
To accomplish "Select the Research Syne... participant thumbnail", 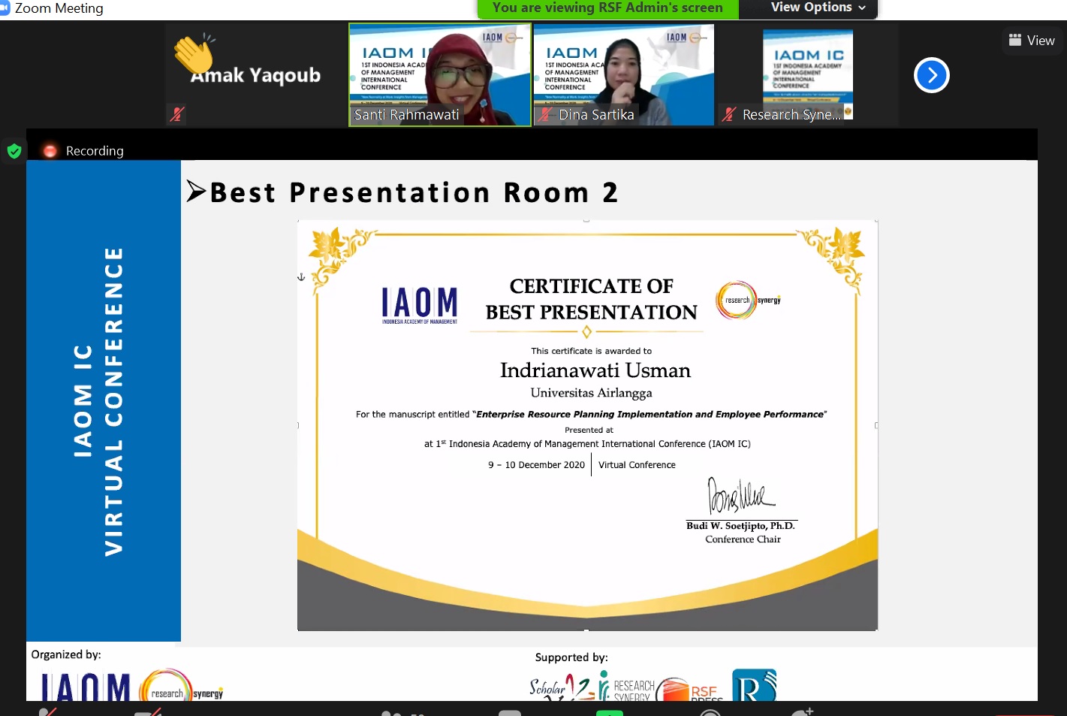I will click(x=808, y=74).
